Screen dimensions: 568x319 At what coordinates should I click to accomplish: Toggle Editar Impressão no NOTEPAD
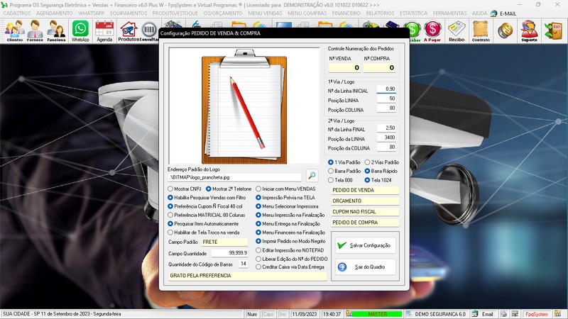click(x=258, y=250)
